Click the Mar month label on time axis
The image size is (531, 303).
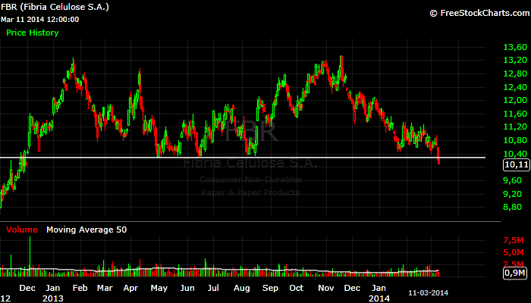(x=105, y=288)
